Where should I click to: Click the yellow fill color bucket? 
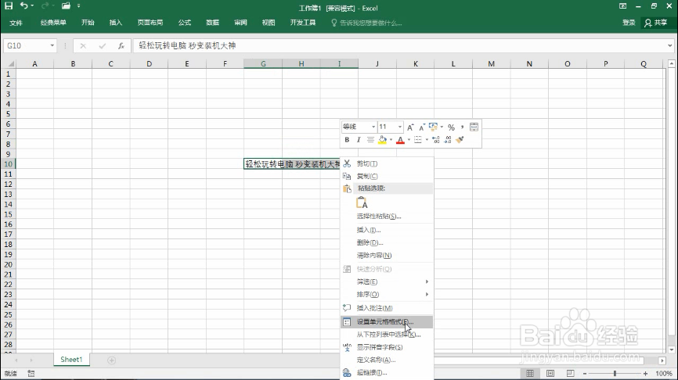(382, 140)
